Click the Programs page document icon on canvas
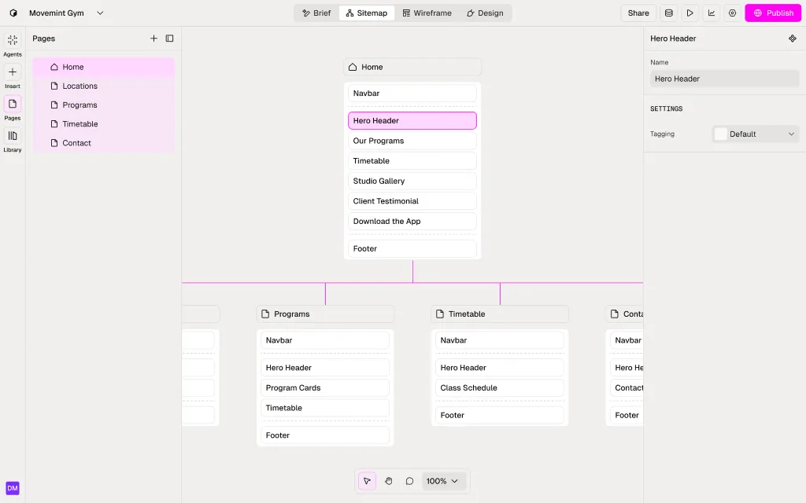Image resolution: width=806 pixels, height=503 pixels. pyautogui.click(x=265, y=314)
